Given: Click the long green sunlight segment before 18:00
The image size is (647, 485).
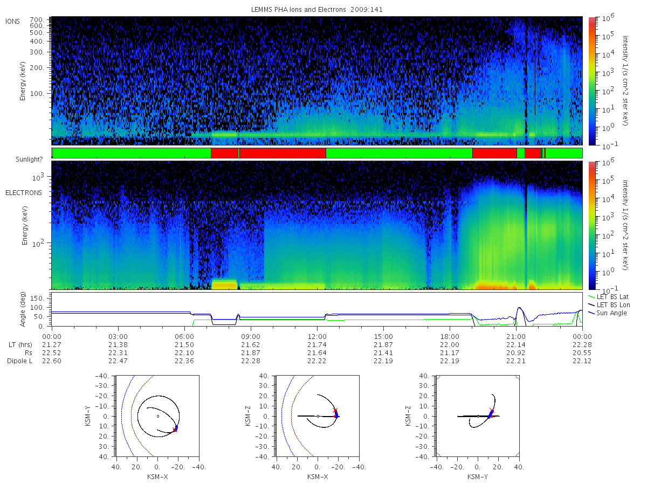Looking at the screenshot, I should coord(399,153).
